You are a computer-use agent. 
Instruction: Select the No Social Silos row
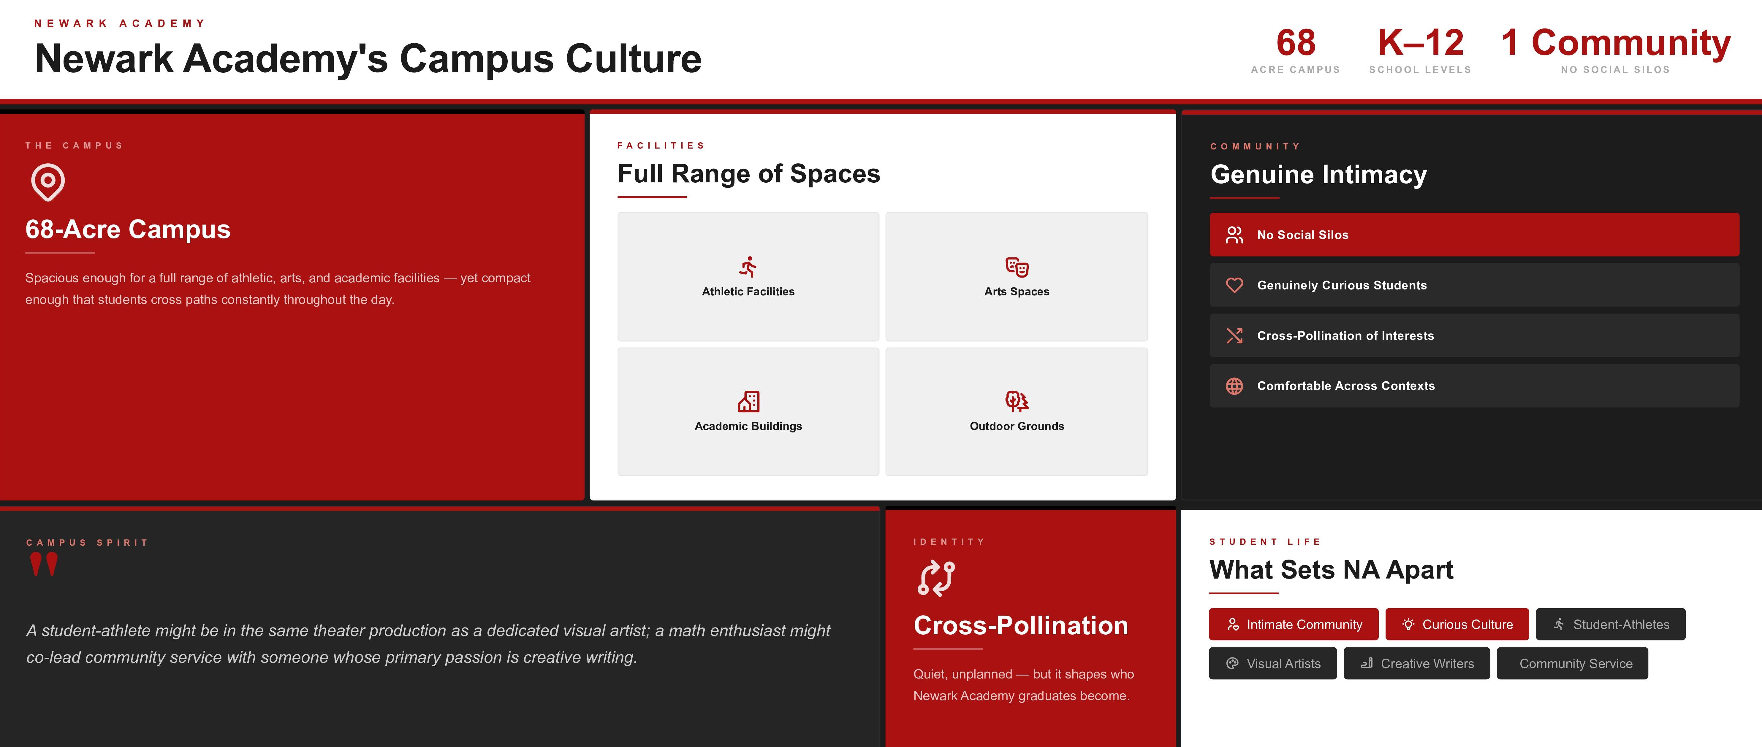point(1474,235)
